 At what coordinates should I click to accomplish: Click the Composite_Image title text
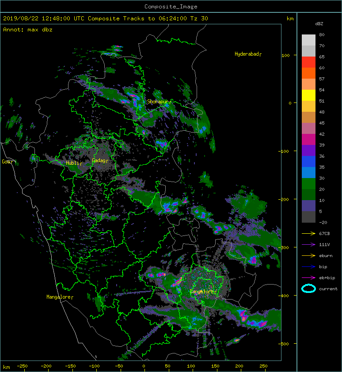click(171, 7)
